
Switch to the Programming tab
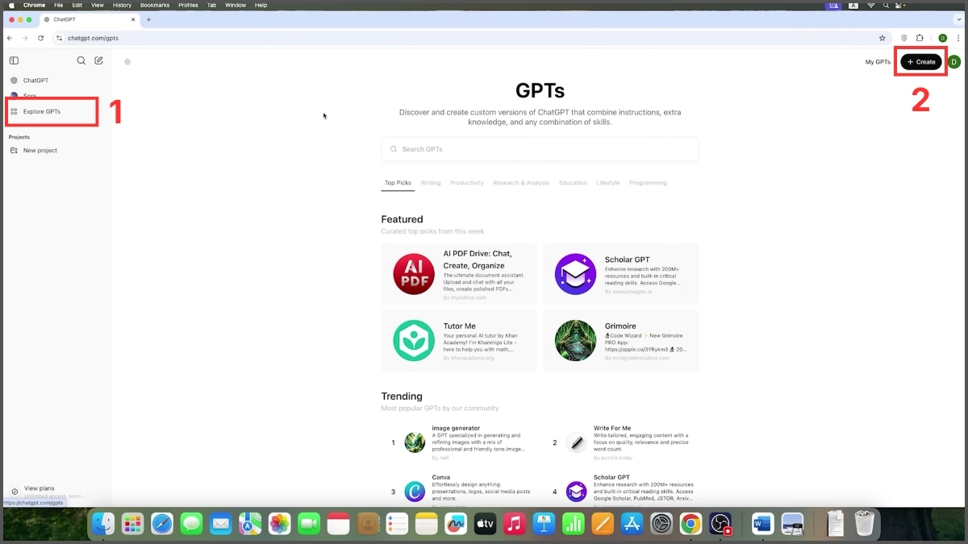click(648, 183)
